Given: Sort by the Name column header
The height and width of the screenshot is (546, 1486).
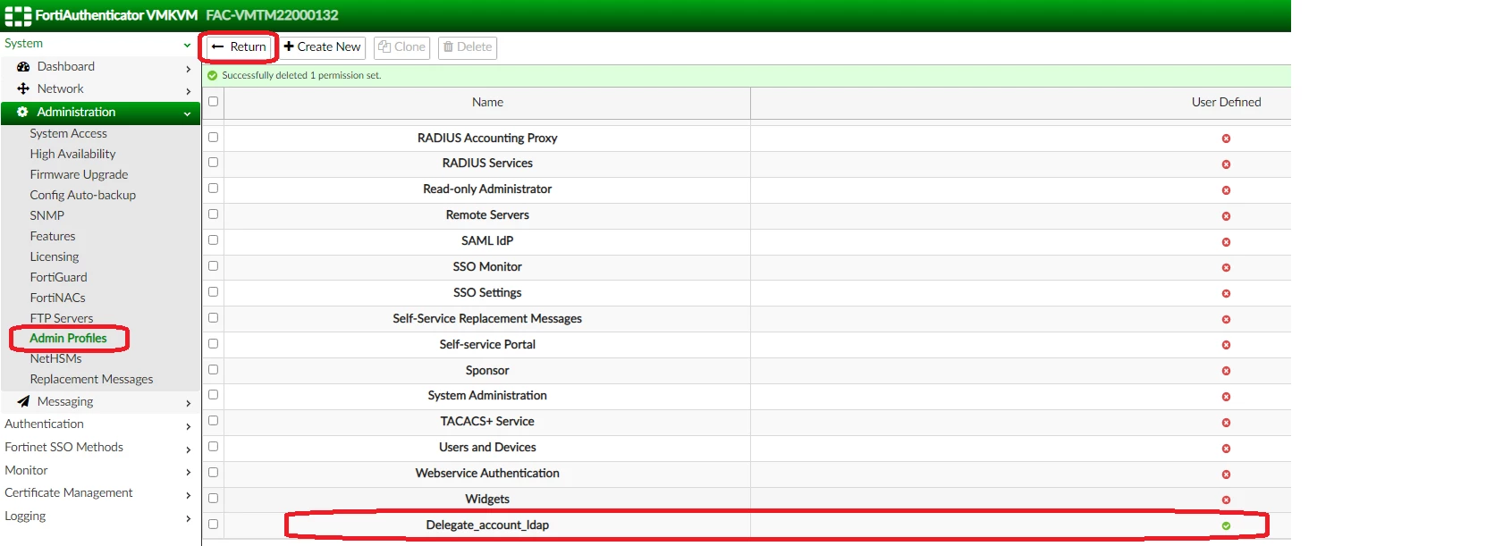Looking at the screenshot, I should [x=487, y=103].
